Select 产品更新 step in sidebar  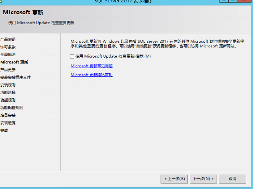pos(8,70)
